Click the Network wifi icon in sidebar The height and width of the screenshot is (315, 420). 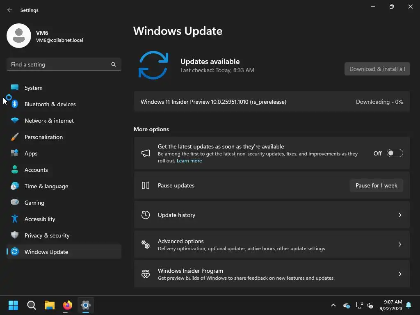click(15, 120)
